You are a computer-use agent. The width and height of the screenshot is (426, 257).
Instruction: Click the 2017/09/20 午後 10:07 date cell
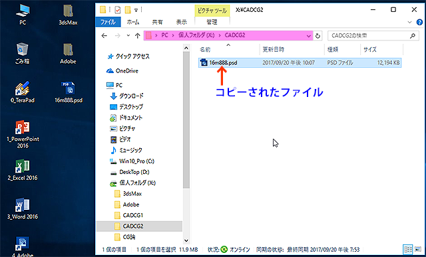(288, 63)
